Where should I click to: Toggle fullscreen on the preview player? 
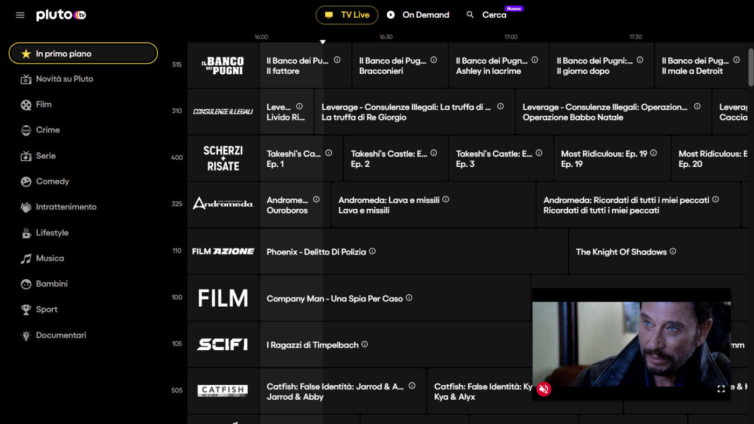click(721, 389)
